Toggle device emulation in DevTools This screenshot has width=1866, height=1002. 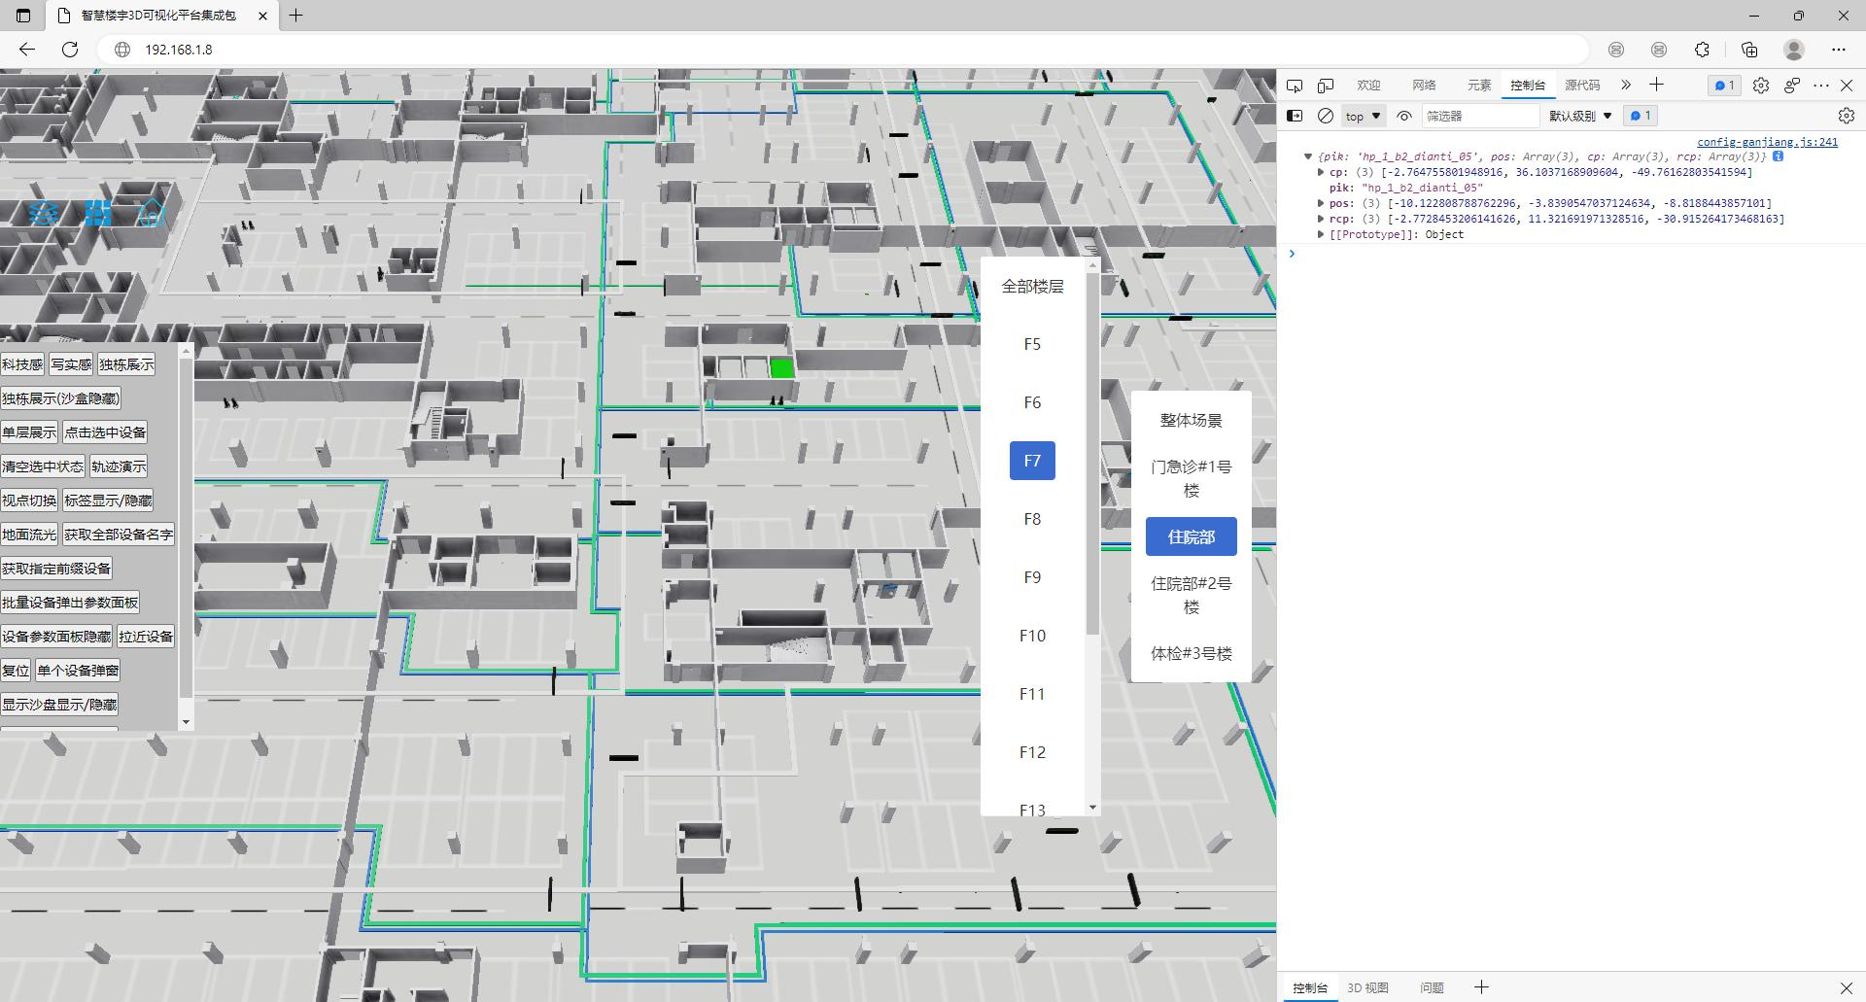[x=1326, y=86]
